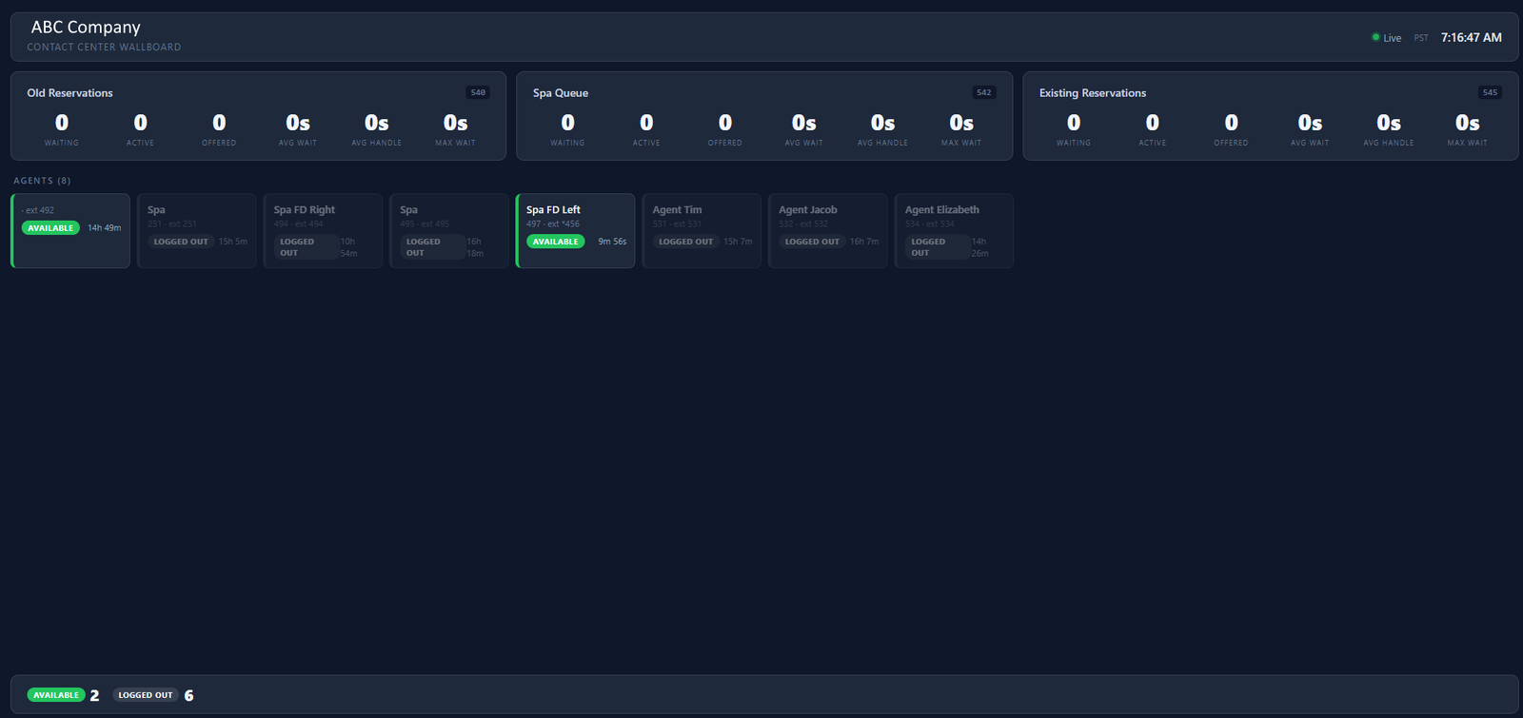
Task: Click the Logged Out badge on Agent Jacob
Action: tap(812, 242)
